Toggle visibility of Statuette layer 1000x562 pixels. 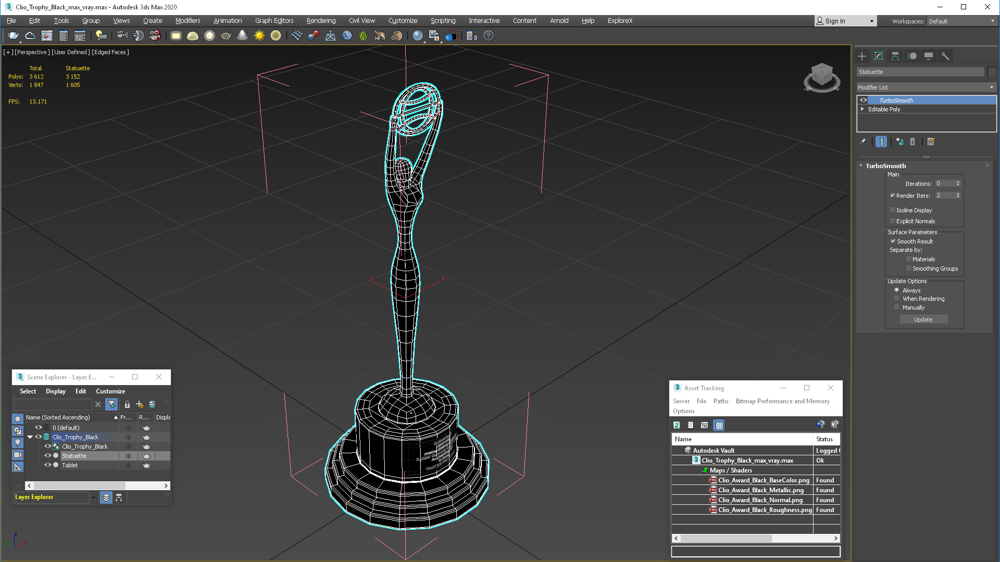47,456
